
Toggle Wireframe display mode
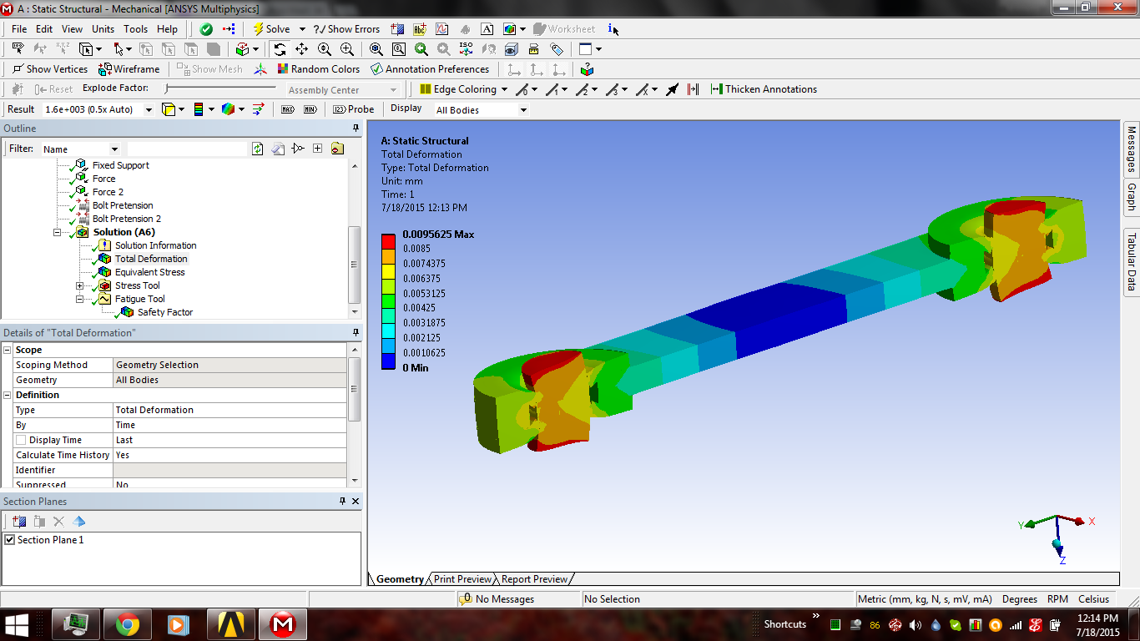(129, 69)
